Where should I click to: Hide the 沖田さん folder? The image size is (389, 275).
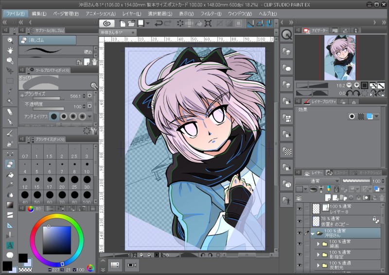tap(300, 233)
